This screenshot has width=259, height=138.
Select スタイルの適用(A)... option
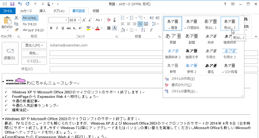pos(184,91)
